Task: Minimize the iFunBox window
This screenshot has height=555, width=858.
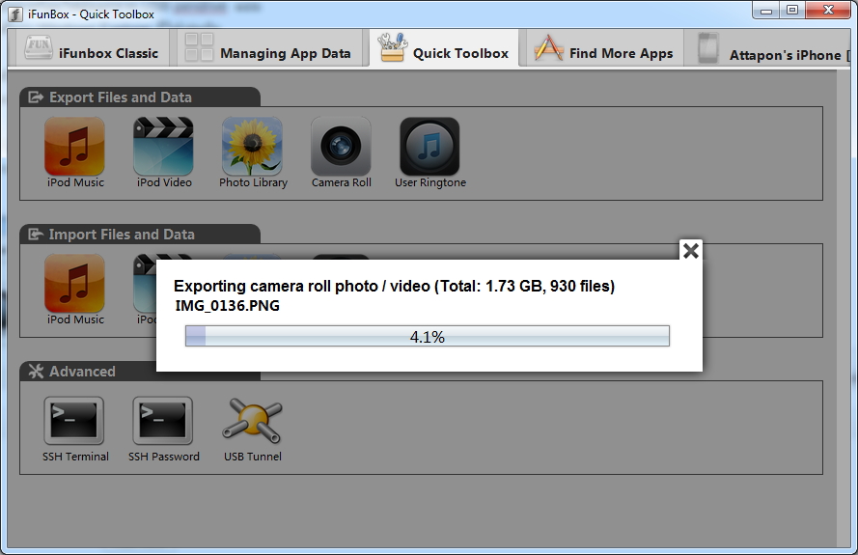Action: click(766, 11)
